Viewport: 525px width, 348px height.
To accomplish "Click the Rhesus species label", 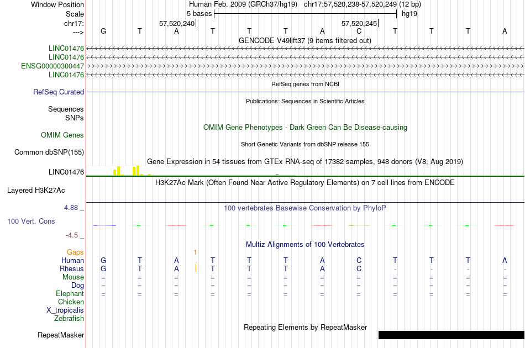I will (72, 268).
